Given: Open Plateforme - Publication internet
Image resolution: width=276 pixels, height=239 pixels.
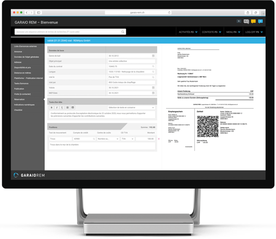Looking at the screenshot, I should (28, 78).
